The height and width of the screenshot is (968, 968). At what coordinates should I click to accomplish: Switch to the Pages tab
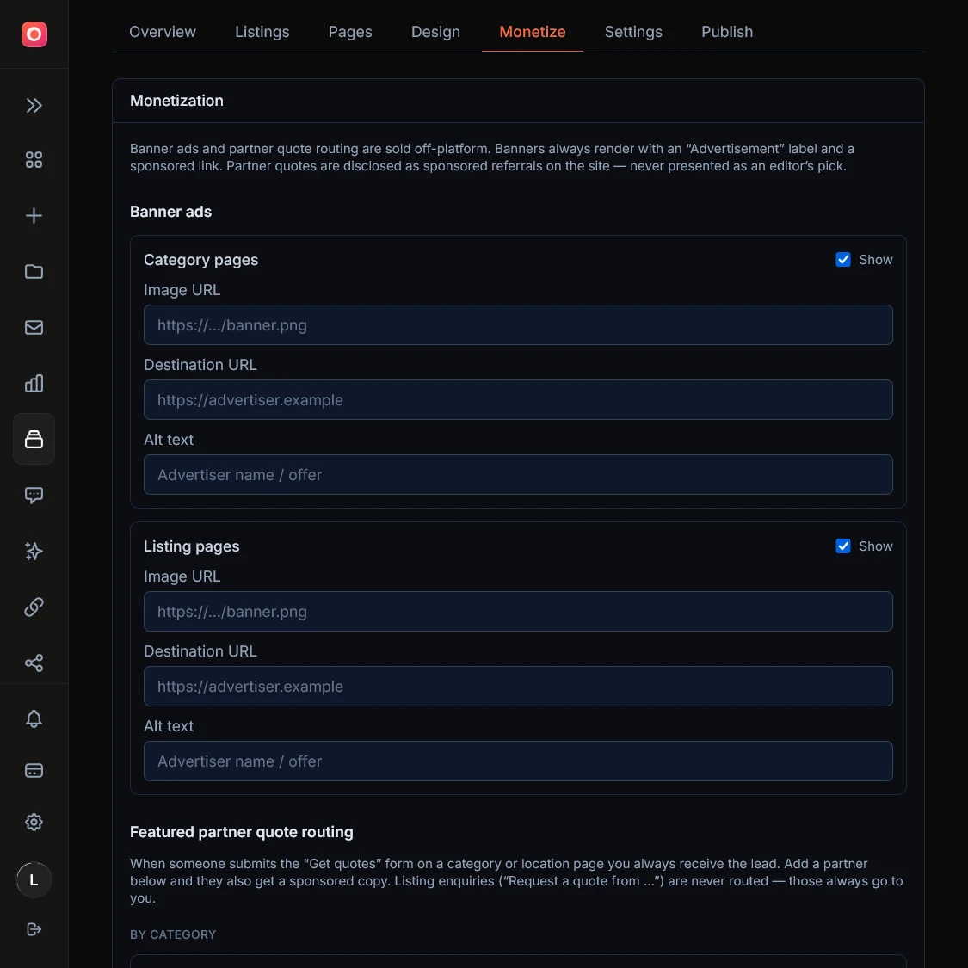coord(350,32)
